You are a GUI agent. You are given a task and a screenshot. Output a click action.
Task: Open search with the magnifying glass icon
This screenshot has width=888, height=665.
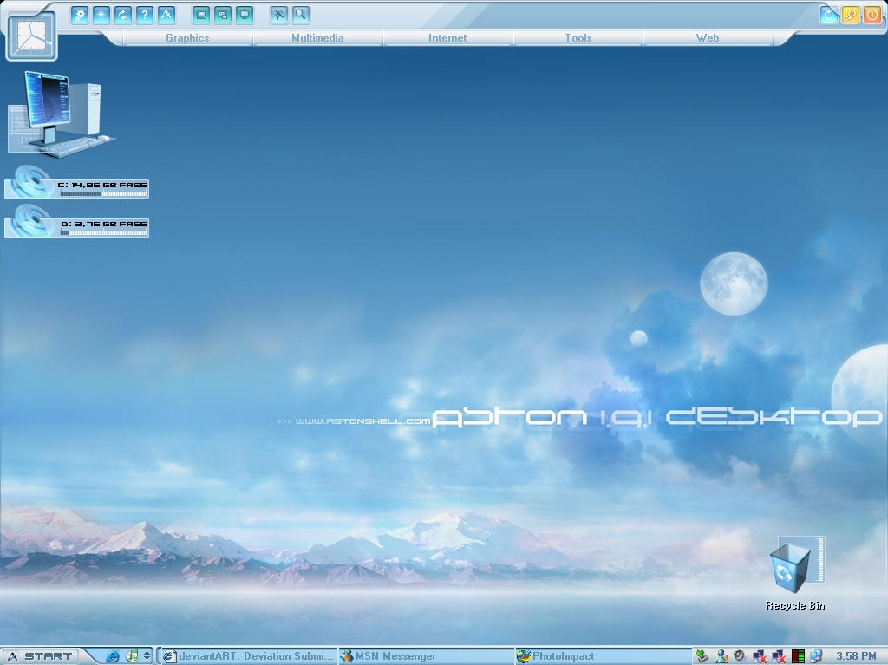pyautogui.click(x=298, y=15)
